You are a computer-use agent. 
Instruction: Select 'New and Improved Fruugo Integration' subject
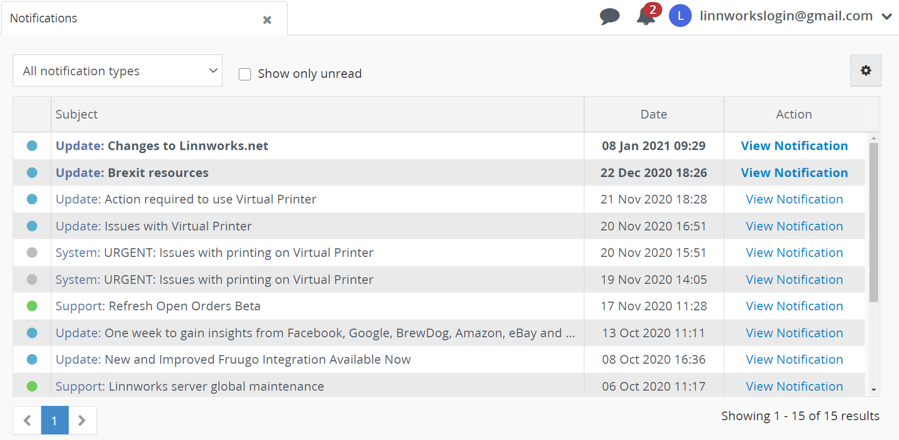[233, 360]
